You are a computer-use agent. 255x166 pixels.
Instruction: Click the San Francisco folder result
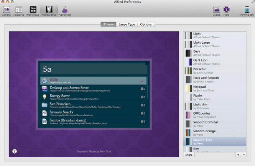pyautogui.click(x=93, y=105)
